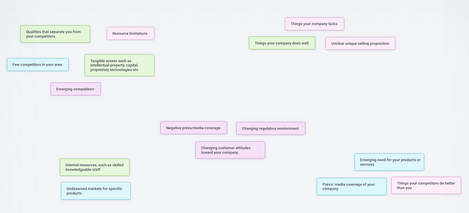469x213 pixels.
Task: Select the 'Qualities that separate you' note
Action: [55, 34]
